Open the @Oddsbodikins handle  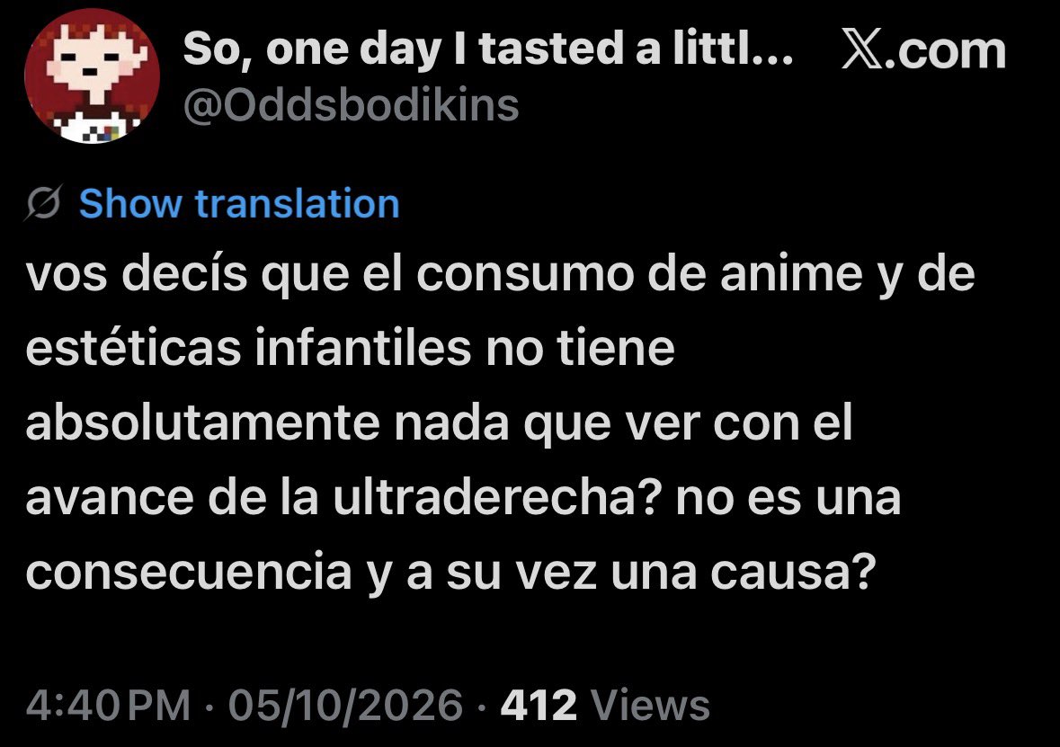tap(351, 106)
